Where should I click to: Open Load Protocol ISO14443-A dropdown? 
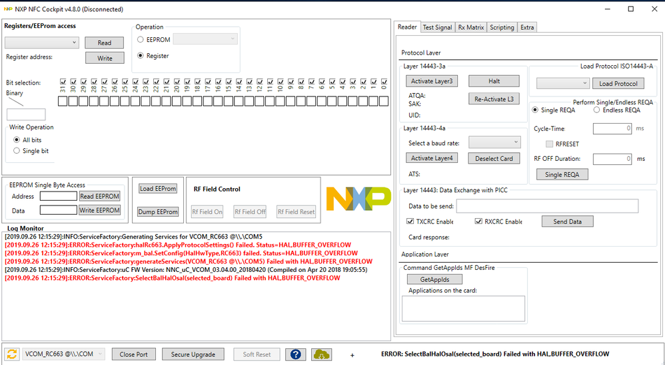(563, 83)
